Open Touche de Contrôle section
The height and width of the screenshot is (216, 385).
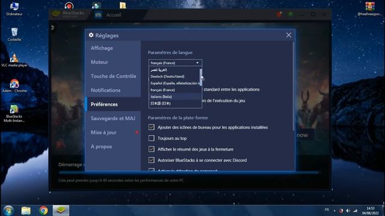(113, 76)
